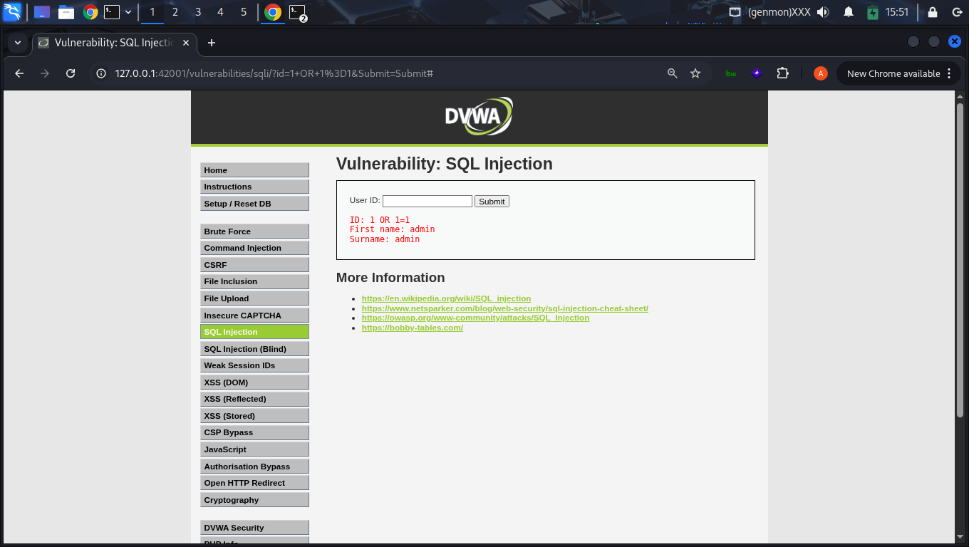The height and width of the screenshot is (547, 969).
Task: Click the volume speaker icon in panel
Action: pos(823,12)
